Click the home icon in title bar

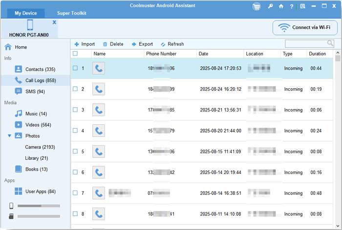tap(281, 6)
